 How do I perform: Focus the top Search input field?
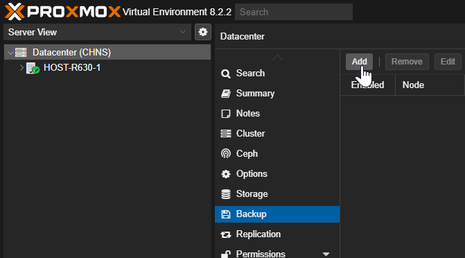tap(294, 12)
